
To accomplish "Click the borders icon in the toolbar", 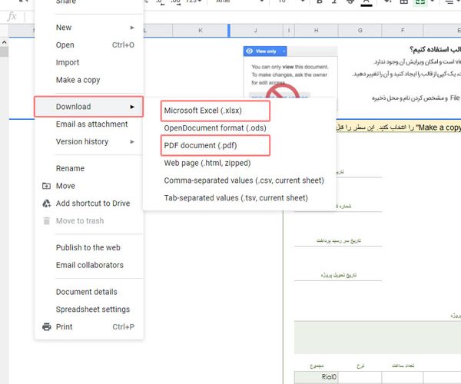I will coord(405,2).
